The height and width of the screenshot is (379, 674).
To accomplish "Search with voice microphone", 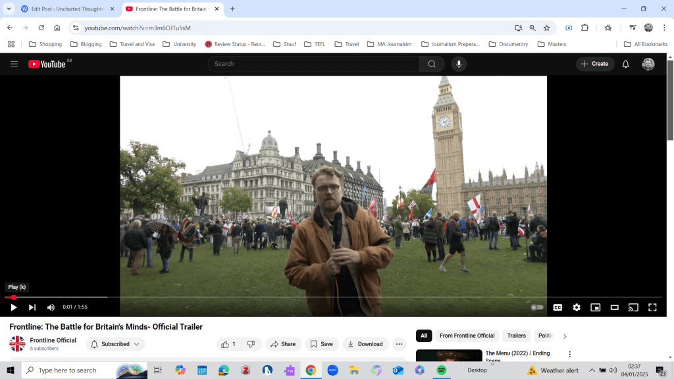I will coord(459,64).
